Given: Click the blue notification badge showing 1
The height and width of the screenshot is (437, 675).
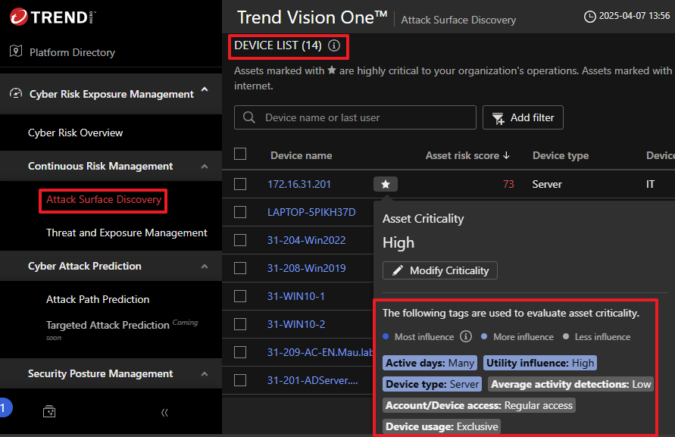Looking at the screenshot, I should [x=3, y=408].
